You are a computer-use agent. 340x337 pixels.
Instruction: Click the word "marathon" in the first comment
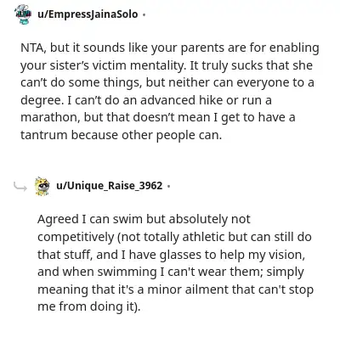pos(48,117)
